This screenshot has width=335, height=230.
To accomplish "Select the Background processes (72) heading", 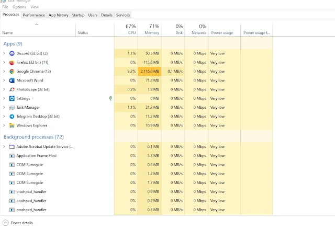I will pyautogui.click(x=33, y=137).
